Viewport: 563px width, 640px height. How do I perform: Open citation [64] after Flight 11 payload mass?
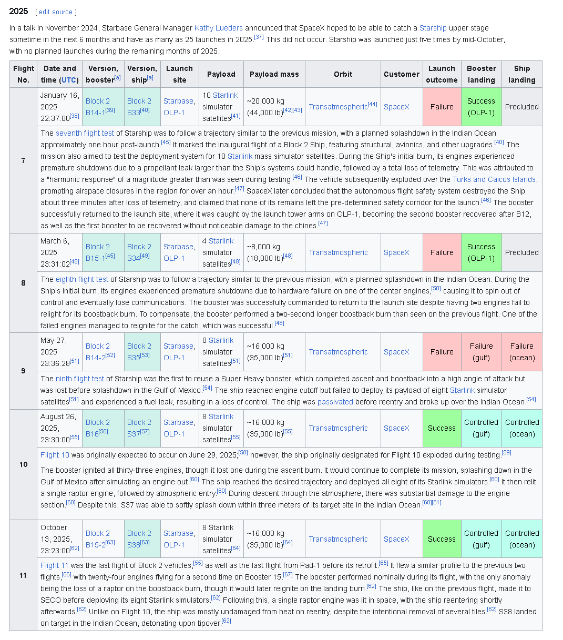point(288,543)
